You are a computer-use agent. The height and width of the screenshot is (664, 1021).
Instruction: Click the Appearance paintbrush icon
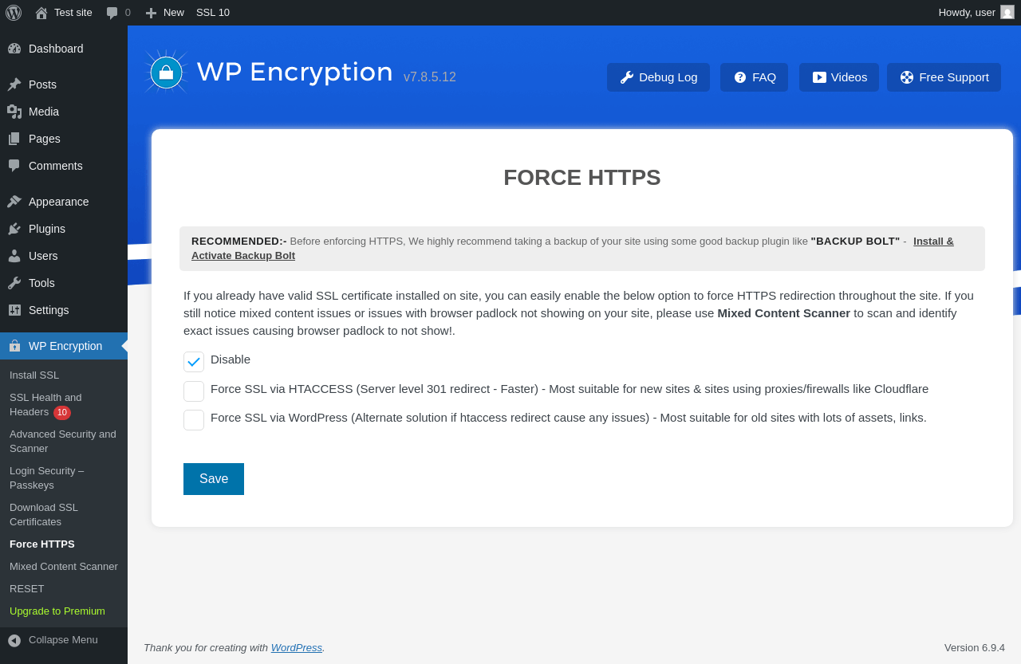click(14, 202)
